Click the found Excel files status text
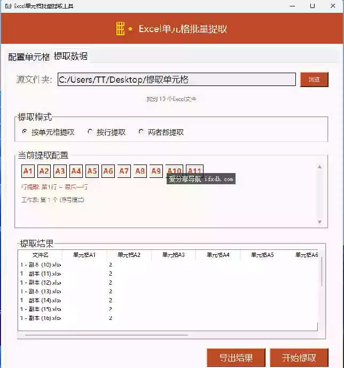This screenshot has width=344, height=368. pyautogui.click(x=171, y=99)
